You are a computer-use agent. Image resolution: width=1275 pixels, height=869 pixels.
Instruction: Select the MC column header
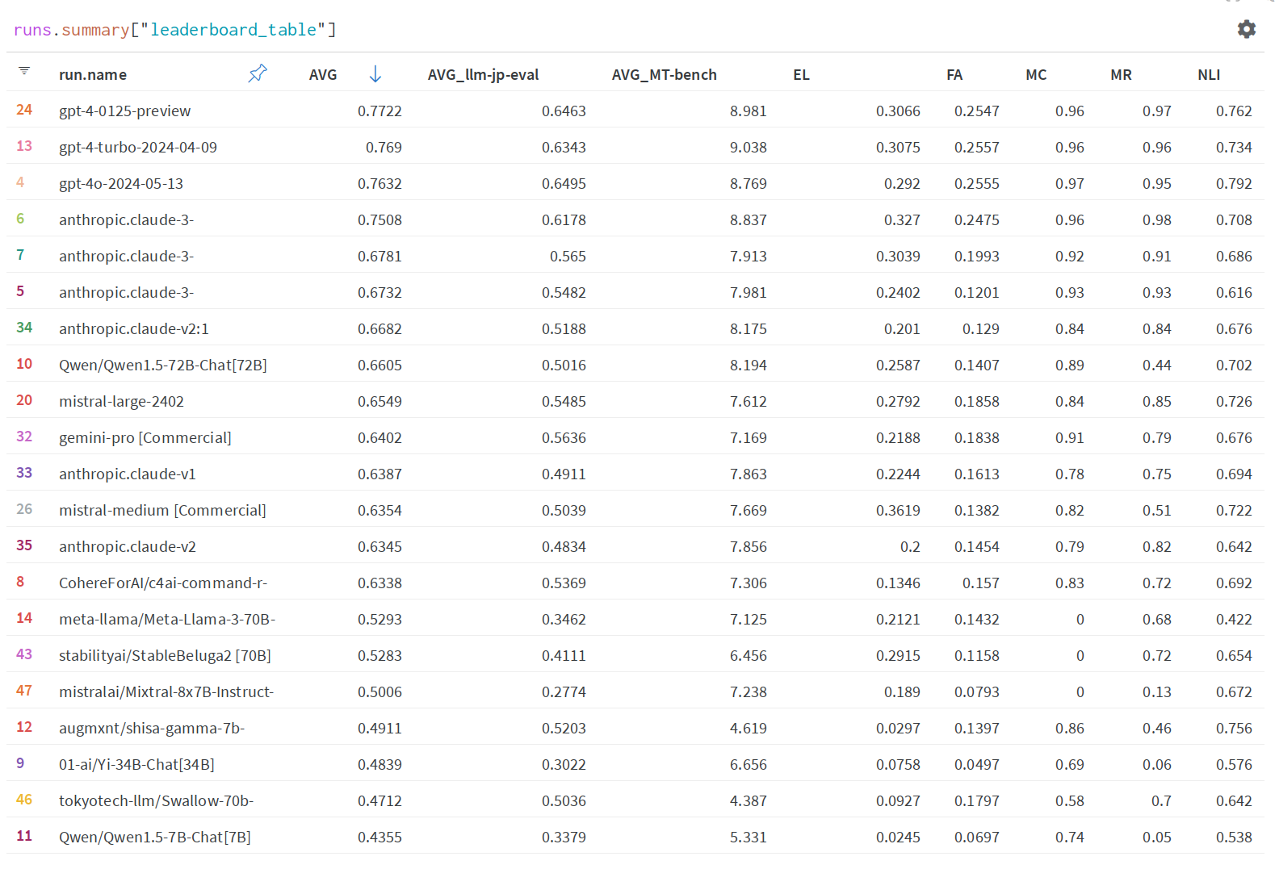click(x=1035, y=75)
